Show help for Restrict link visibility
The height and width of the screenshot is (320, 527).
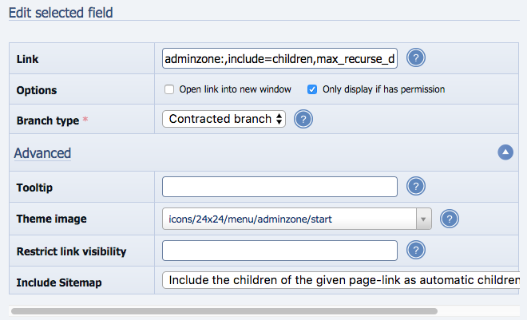(x=415, y=251)
